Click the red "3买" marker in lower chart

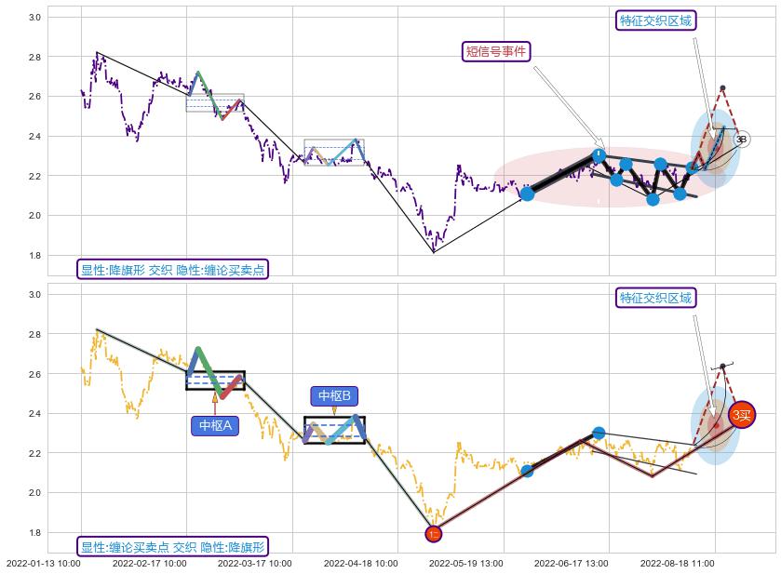coord(740,416)
